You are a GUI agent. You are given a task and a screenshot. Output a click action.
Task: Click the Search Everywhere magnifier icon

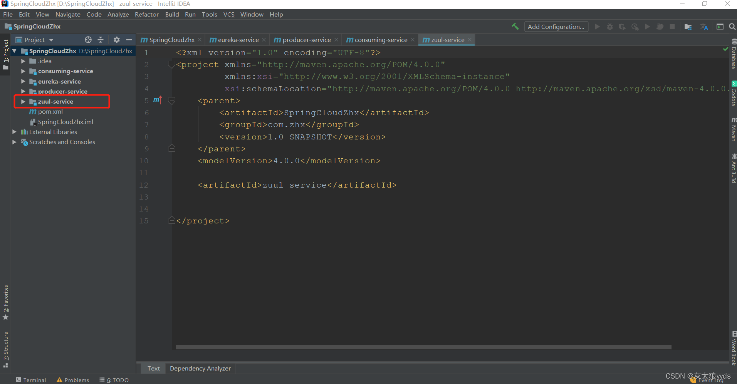click(x=732, y=27)
